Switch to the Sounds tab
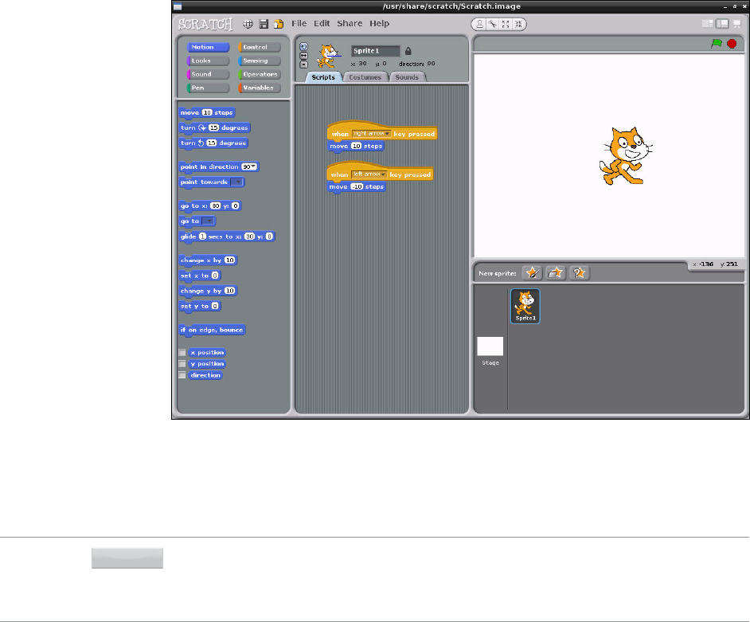This screenshot has height=622, width=750. (x=407, y=77)
